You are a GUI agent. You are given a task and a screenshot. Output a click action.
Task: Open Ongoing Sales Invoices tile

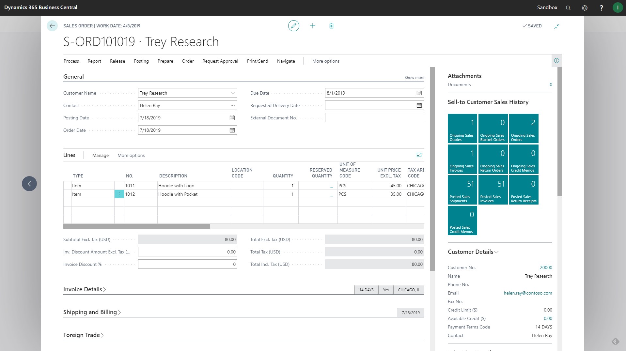coord(462,159)
